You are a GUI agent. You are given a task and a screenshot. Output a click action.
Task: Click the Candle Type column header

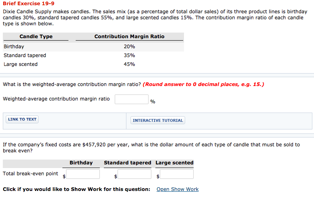coord(36,37)
